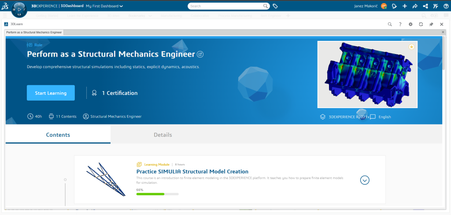Select Perform as a Structural Mechanics Engineer tab
This screenshot has width=451, height=215.
34,33
